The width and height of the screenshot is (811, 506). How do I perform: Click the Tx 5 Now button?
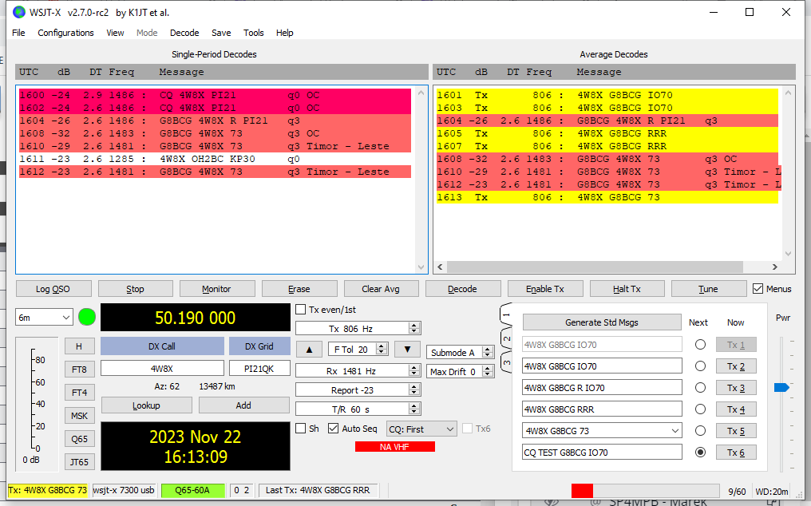[x=736, y=430]
